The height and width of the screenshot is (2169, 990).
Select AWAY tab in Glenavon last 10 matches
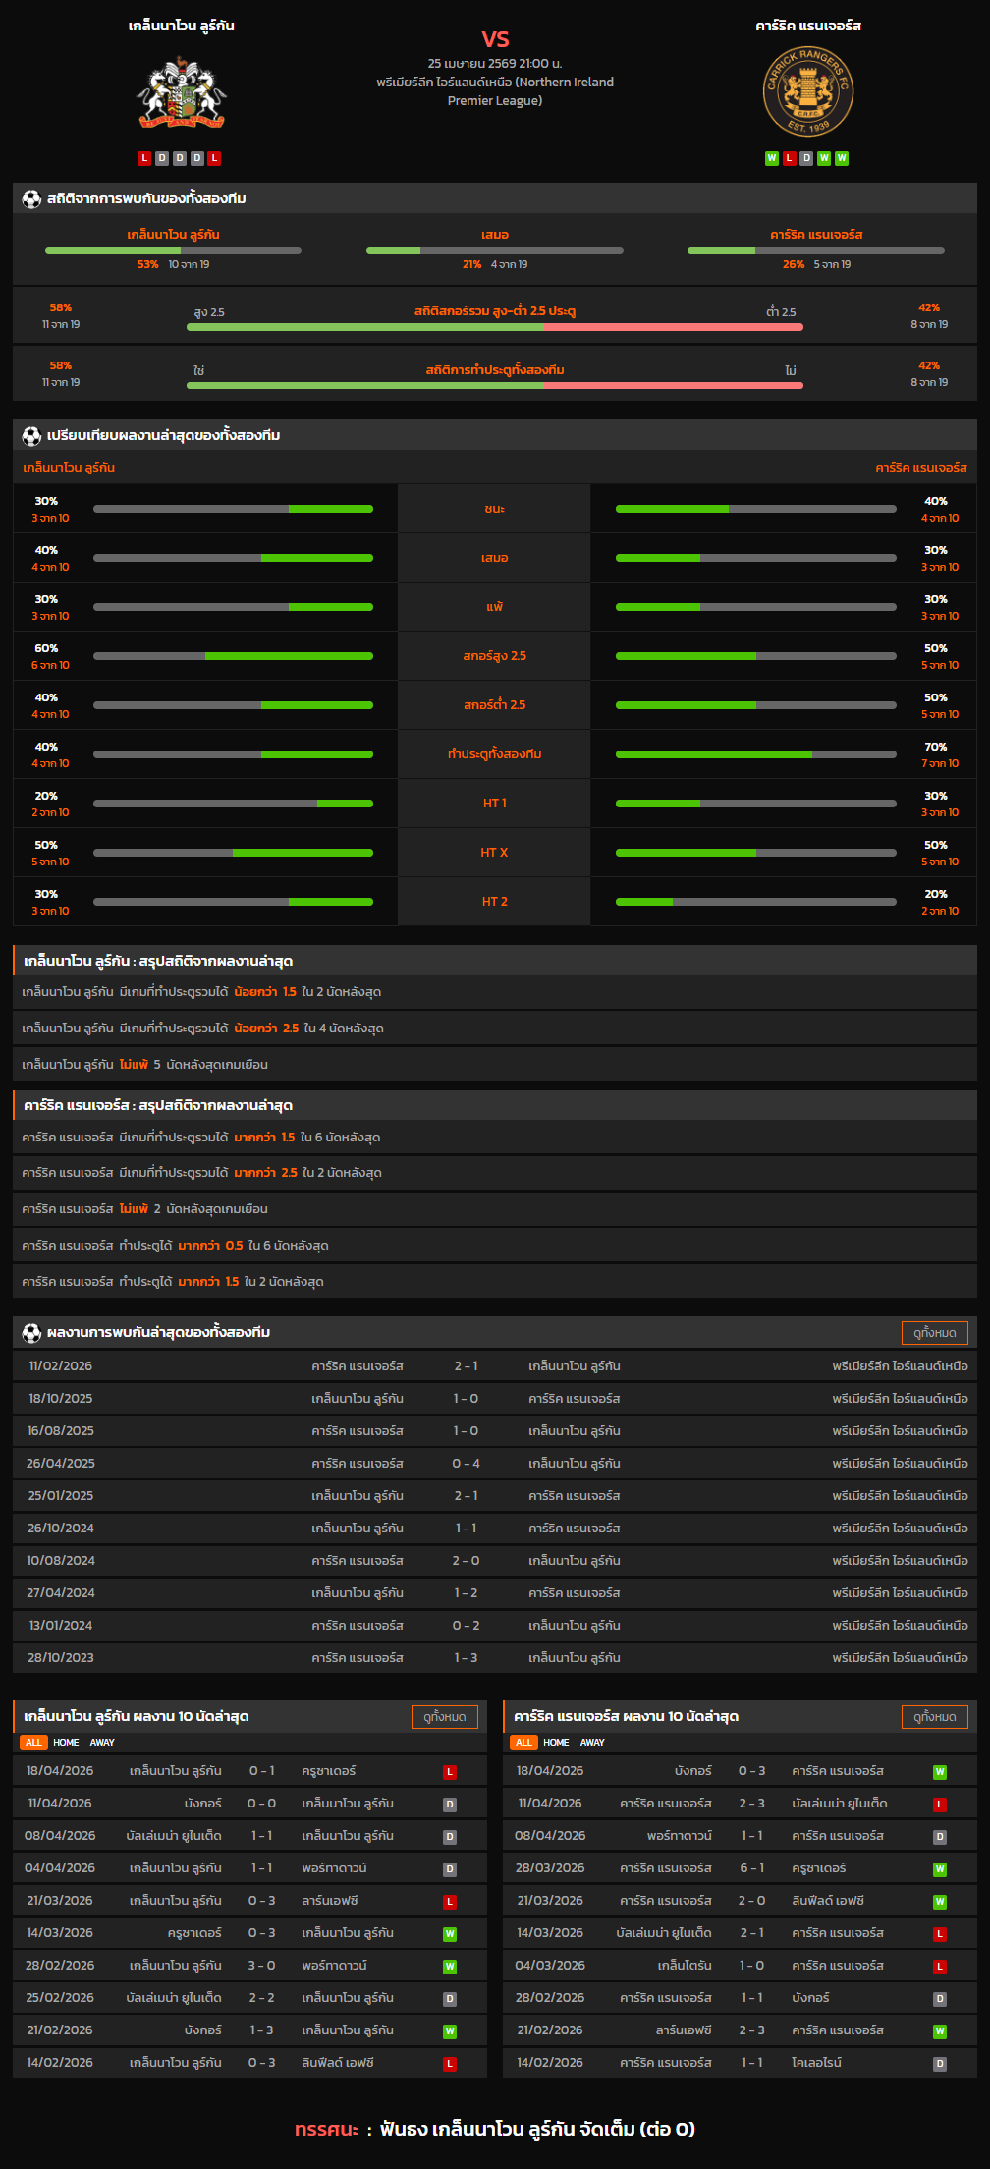click(x=102, y=1742)
